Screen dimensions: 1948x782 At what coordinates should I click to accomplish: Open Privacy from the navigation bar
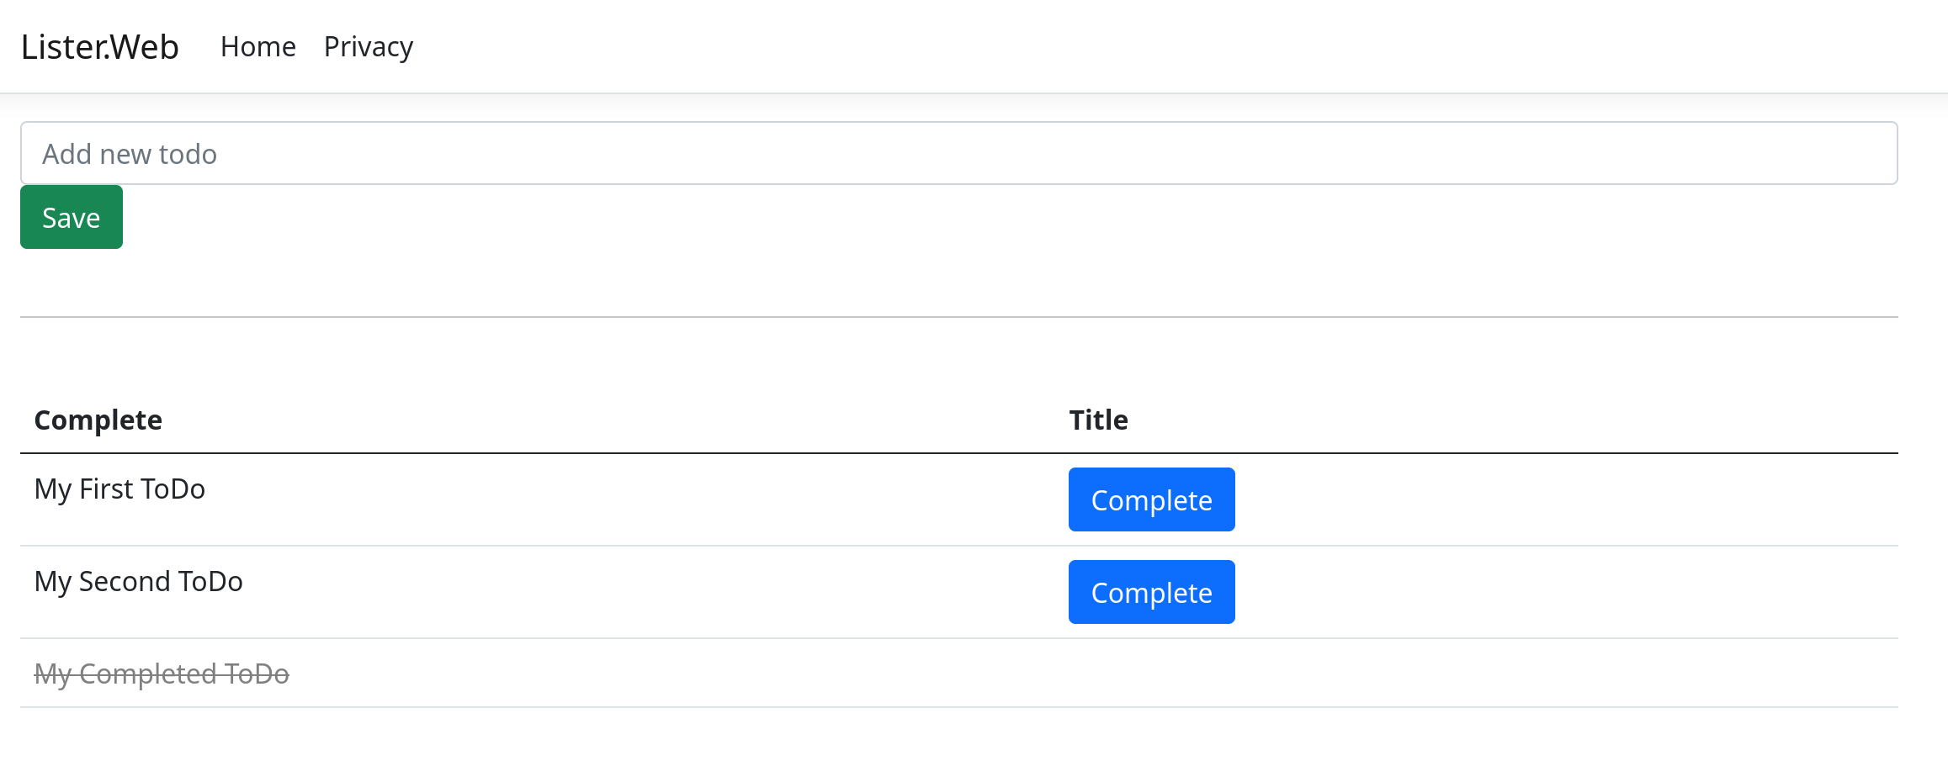point(368,47)
